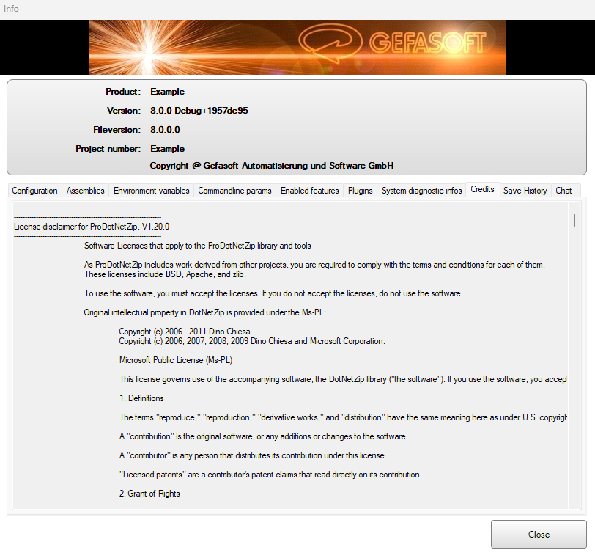This screenshot has height=553, width=595.
Task: Click the line beginning The terms reproduce
Action: pyautogui.click(x=343, y=417)
